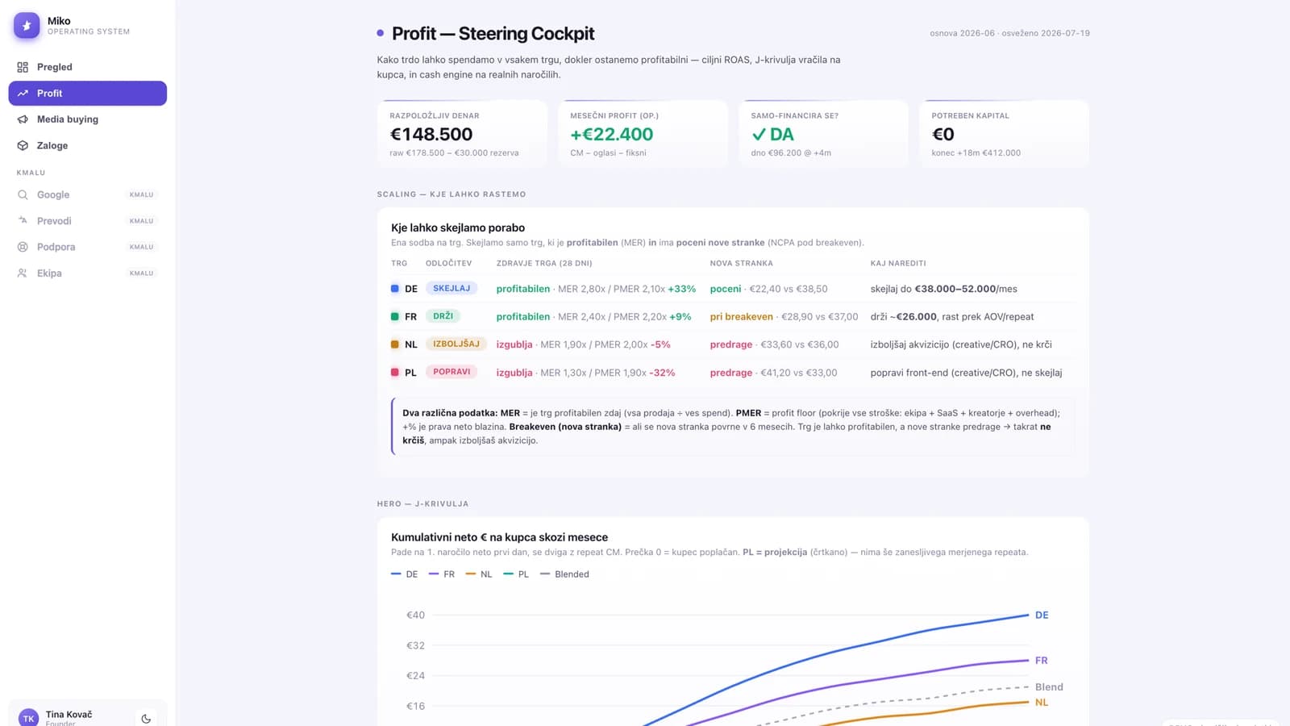Screen dimensions: 1290x726
Task: Click the FR label at chart line end
Action: pyautogui.click(x=1042, y=660)
